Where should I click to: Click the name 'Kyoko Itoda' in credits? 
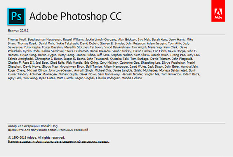pyautogui.click(x=31, y=51)
